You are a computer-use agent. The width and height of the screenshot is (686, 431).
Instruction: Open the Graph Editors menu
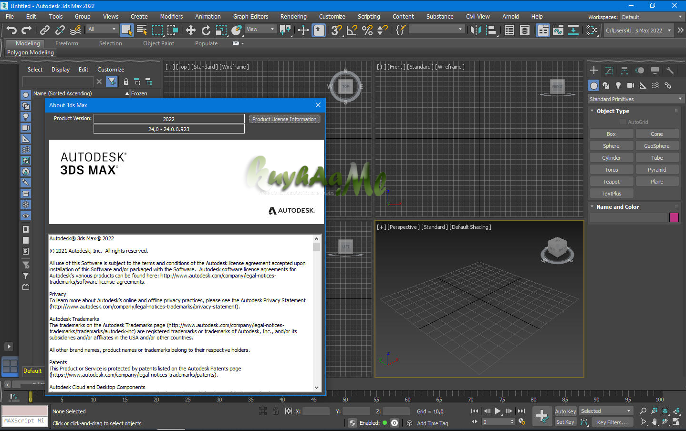pos(250,16)
